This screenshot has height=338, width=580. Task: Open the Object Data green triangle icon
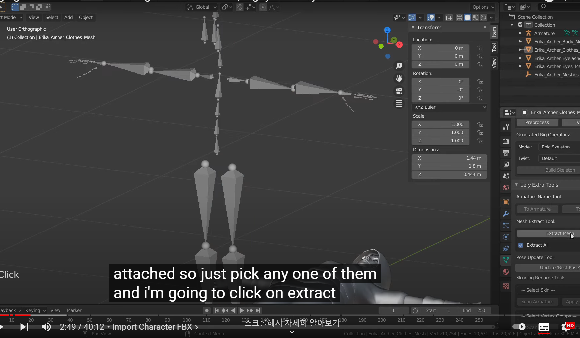[506, 260]
